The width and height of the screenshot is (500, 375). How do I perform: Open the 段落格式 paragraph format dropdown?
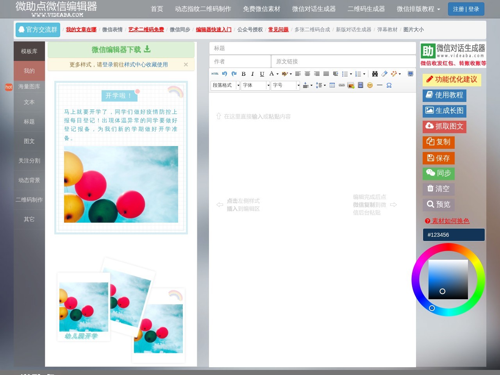click(225, 85)
